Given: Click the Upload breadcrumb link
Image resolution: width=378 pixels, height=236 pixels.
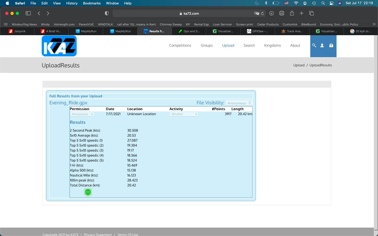Looking at the screenshot, I should [x=299, y=65].
